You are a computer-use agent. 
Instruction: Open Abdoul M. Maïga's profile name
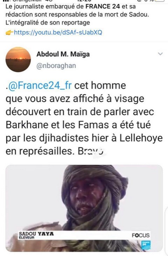click(x=63, y=54)
